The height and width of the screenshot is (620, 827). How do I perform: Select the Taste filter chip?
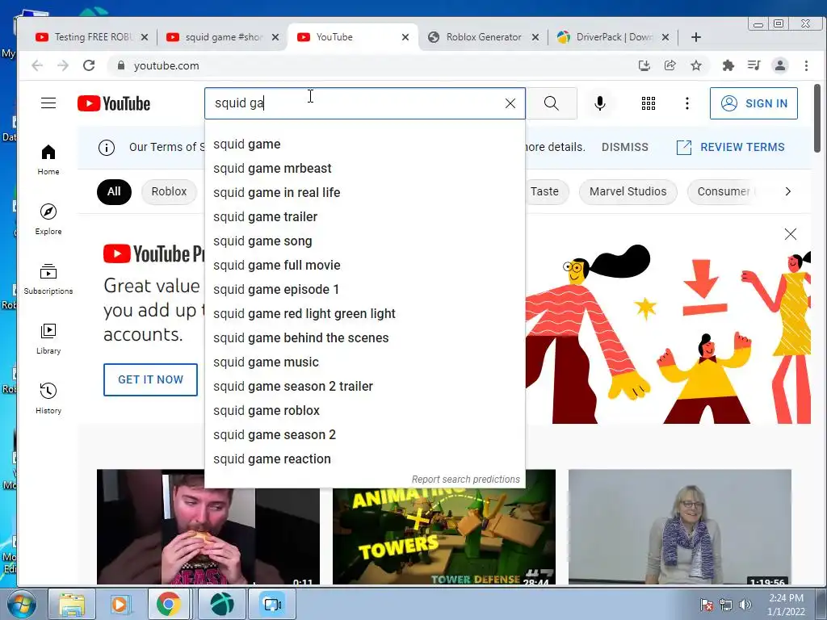pyautogui.click(x=544, y=191)
